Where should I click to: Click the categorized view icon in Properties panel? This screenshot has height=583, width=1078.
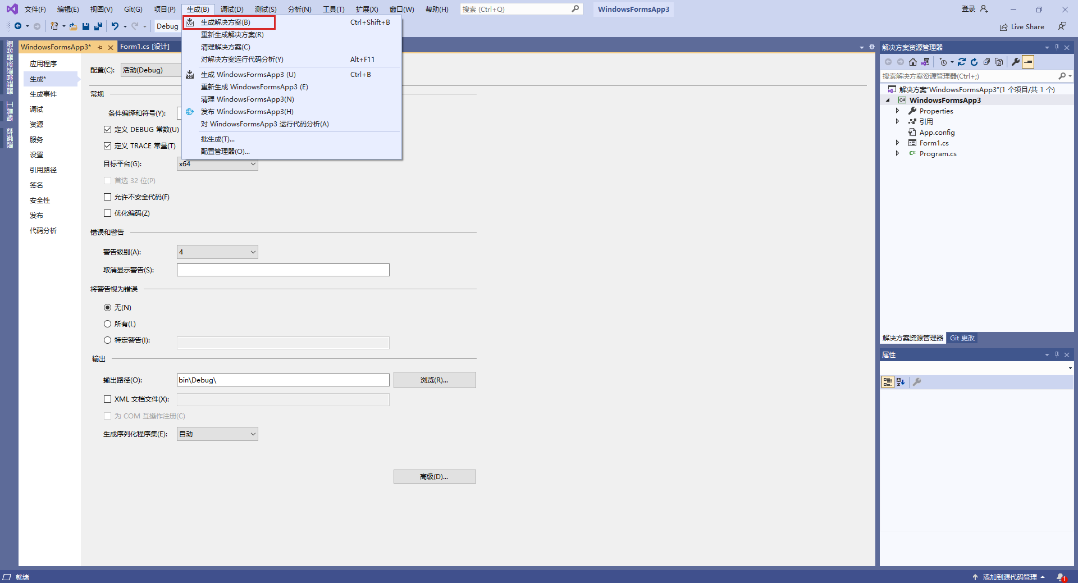(x=888, y=382)
